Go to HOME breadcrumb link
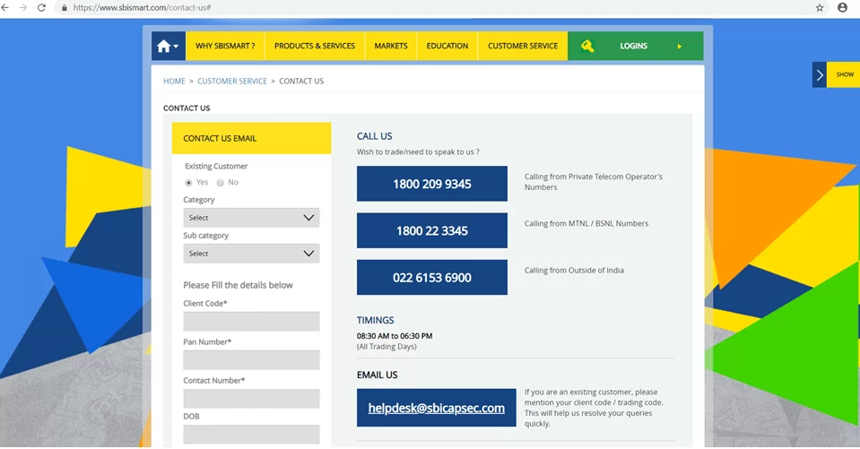The width and height of the screenshot is (860, 449). pyautogui.click(x=174, y=82)
